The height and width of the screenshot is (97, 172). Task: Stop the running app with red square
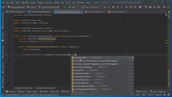(135, 7)
